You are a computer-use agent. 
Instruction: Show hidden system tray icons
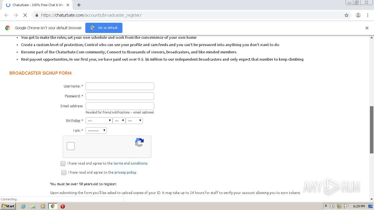pyautogui.click(x=326, y=206)
